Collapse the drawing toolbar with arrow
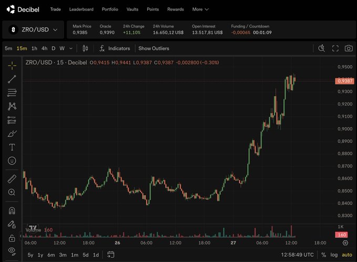The width and height of the screenshot is (357, 262). pyautogui.click(x=21, y=236)
